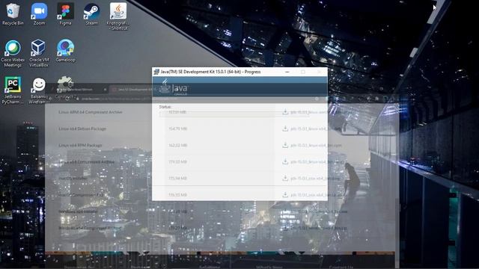This screenshot has height=269, width=479.
Task: Click download icon for Linux x64 RPM Package
Action: [x=285, y=145]
